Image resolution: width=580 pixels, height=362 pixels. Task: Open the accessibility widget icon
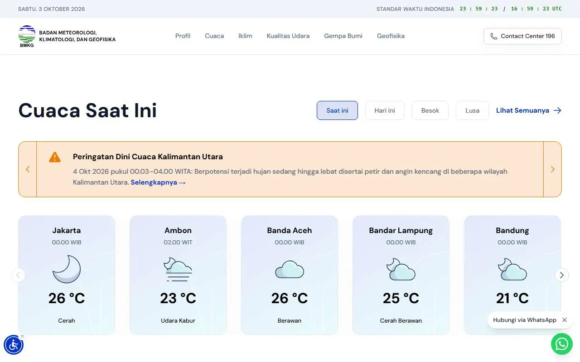(14, 345)
